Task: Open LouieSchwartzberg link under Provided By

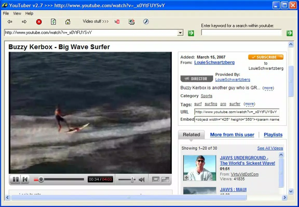Action: coord(233,80)
